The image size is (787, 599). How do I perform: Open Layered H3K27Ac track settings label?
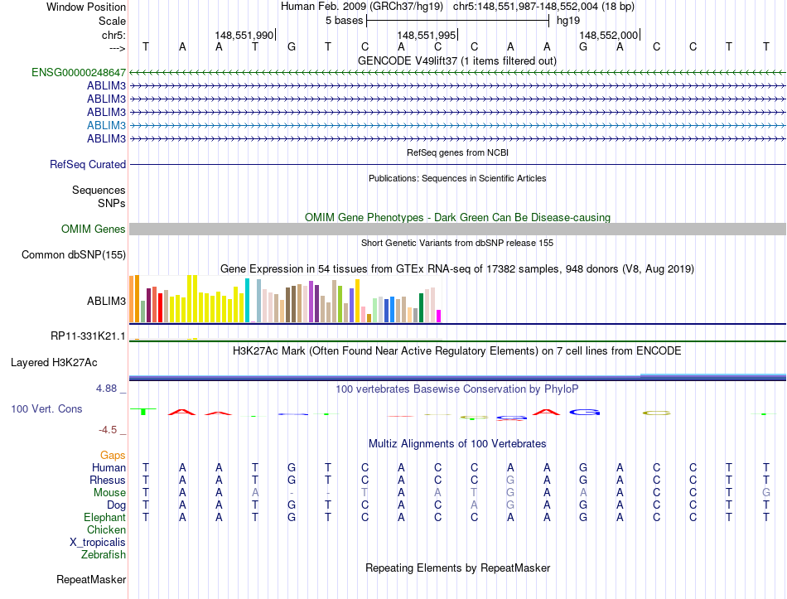pos(54,363)
